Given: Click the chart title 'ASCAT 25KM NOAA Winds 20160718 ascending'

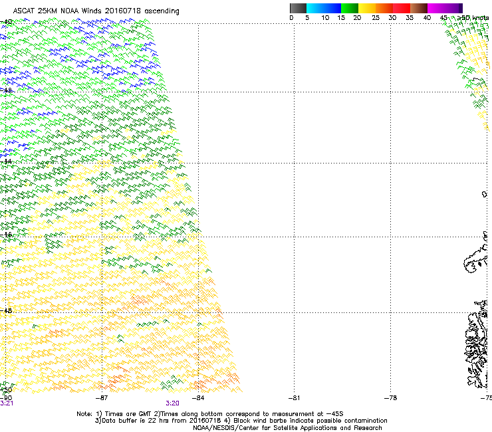Looking at the screenshot, I should click(96, 11).
